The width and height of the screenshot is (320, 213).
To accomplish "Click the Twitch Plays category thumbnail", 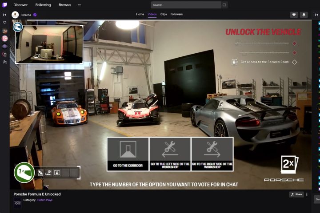I will (17, 203).
